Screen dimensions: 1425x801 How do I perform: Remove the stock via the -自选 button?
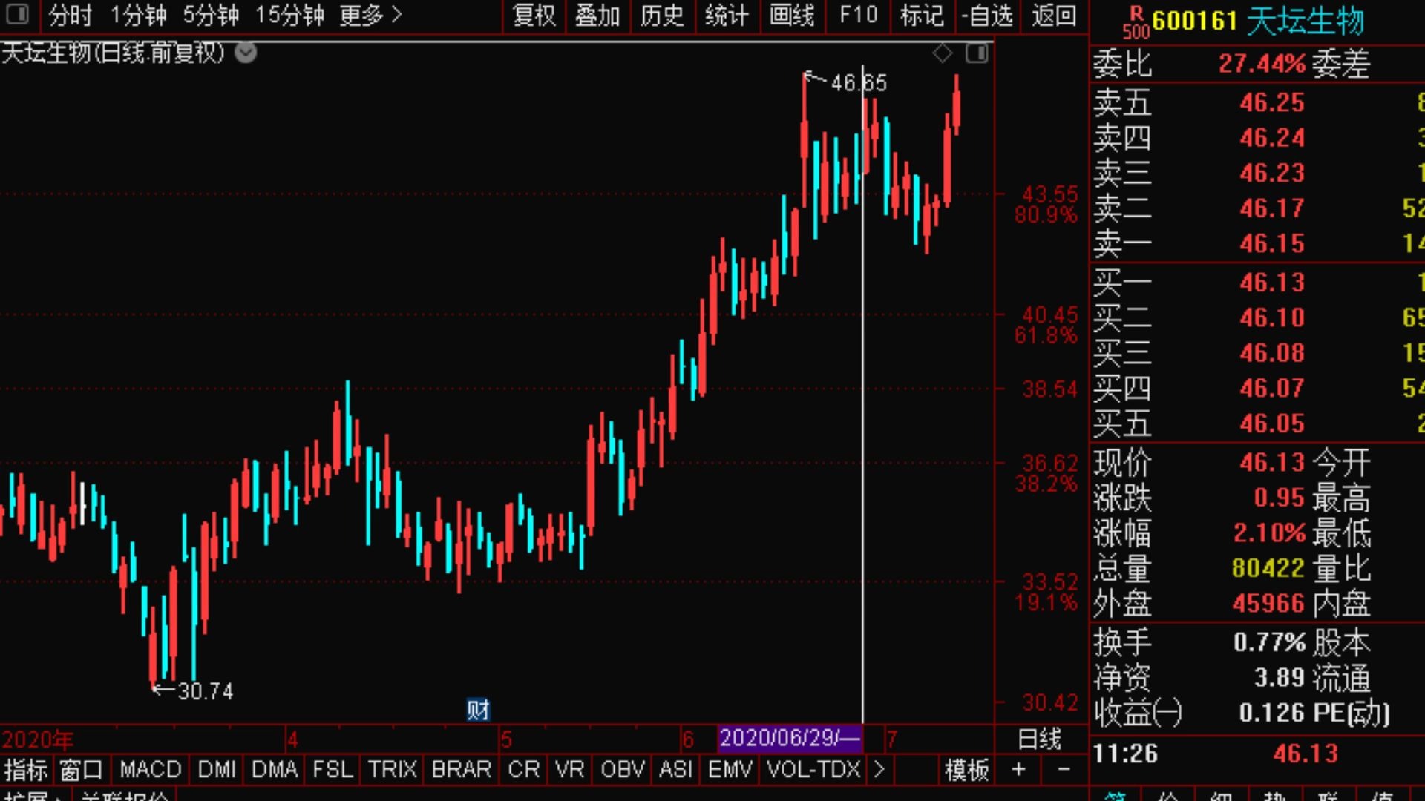click(x=986, y=15)
